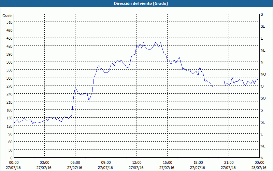Image resolution: width=273 pixels, height=171 pixels.
Task: Click the 28/07/16 date label
Action: tap(259, 168)
